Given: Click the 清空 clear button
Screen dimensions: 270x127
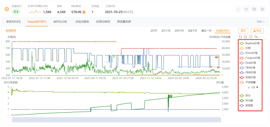Looking at the screenshot, I should [243, 31].
